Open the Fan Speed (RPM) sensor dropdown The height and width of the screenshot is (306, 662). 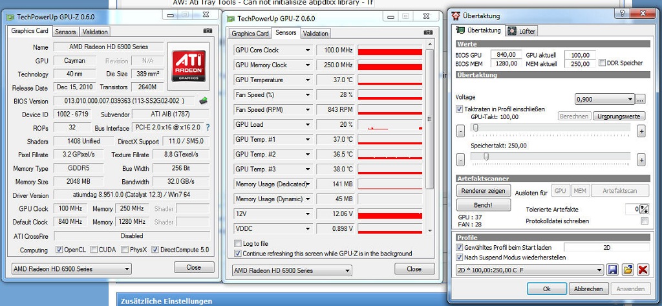308,110
